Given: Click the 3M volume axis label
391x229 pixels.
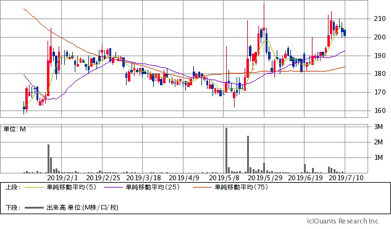Looking at the screenshot, I should (378, 127).
